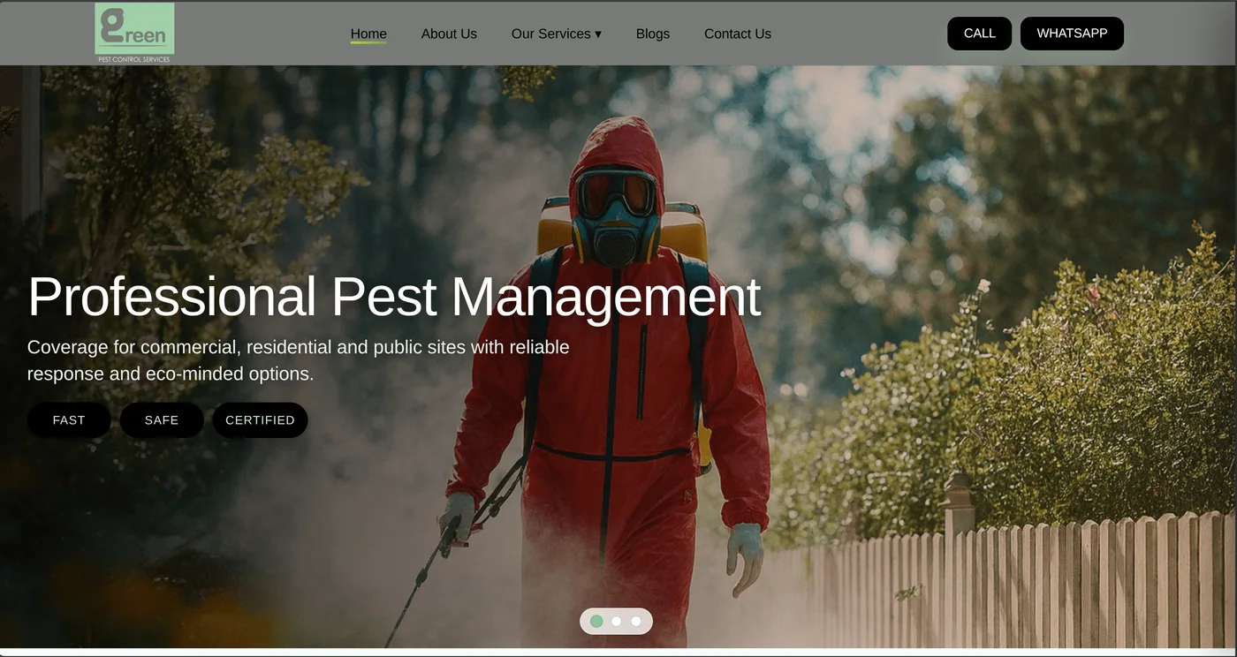This screenshot has height=657, width=1237.
Task: Select the FAST pill badge
Action: [x=69, y=420]
